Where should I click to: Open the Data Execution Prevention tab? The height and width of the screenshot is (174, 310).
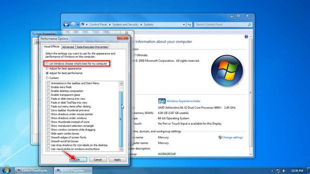pyautogui.click(x=92, y=47)
